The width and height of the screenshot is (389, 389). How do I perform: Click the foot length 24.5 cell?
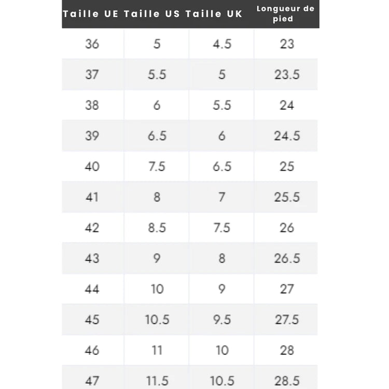(x=287, y=136)
